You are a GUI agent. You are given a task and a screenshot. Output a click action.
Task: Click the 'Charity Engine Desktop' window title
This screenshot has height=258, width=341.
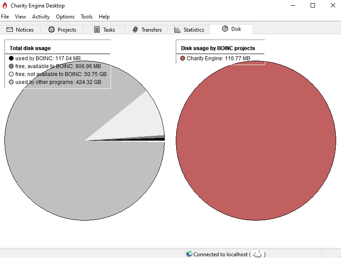coord(37,6)
